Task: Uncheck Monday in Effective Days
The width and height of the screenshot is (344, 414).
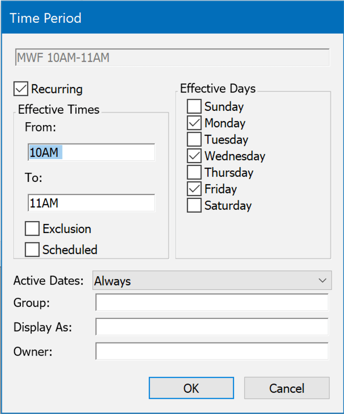Action: 194,123
